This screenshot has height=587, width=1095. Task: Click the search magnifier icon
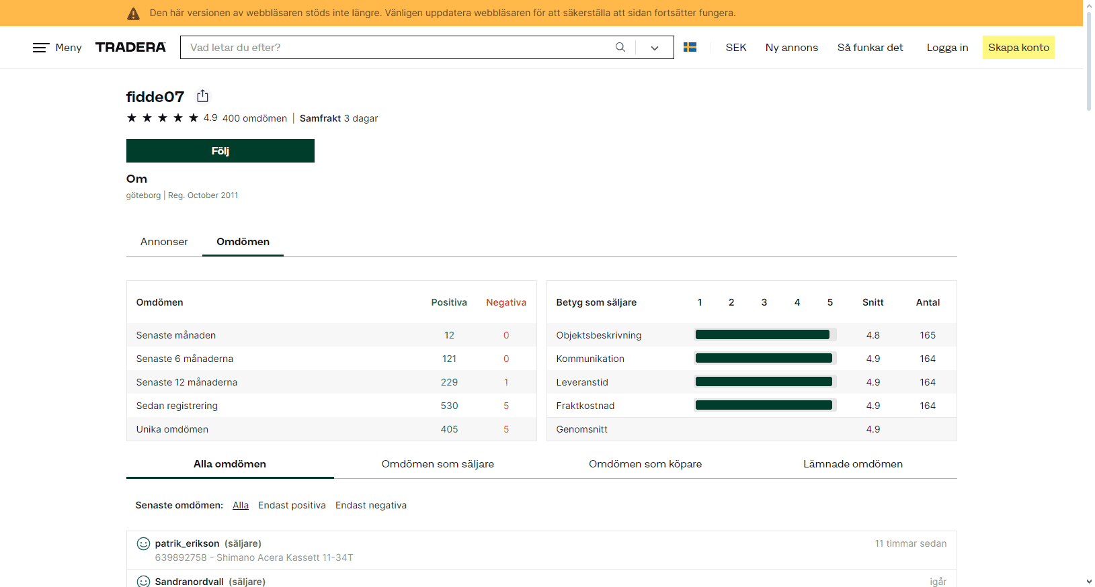coord(620,47)
